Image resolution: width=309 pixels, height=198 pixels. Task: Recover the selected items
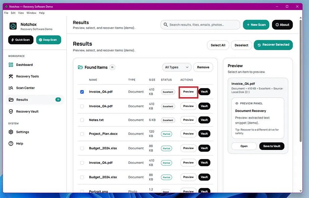click(x=273, y=45)
